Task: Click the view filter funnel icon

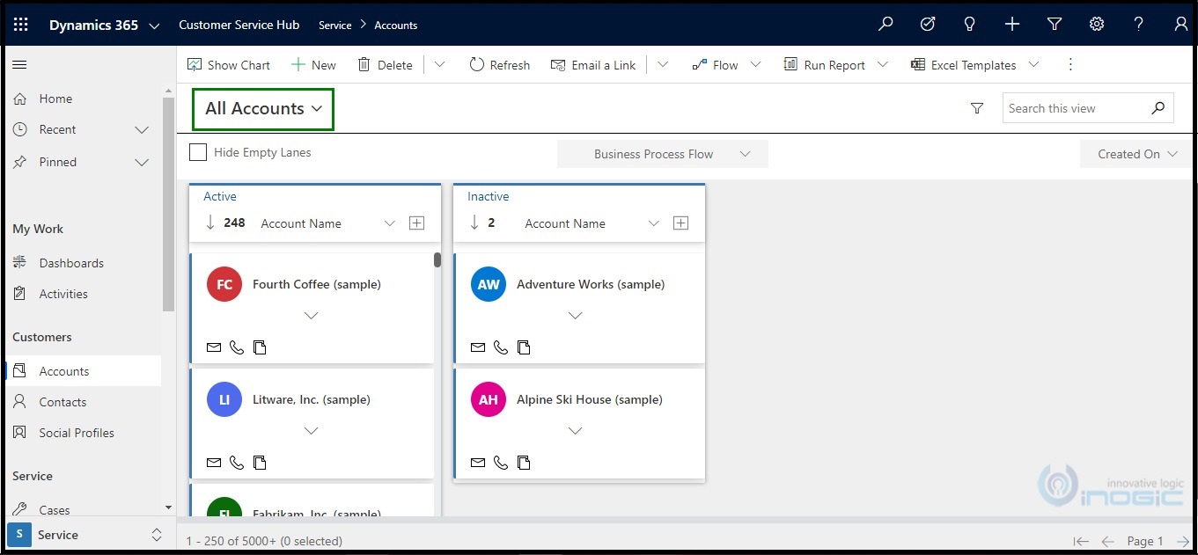Action: pyautogui.click(x=977, y=108)
